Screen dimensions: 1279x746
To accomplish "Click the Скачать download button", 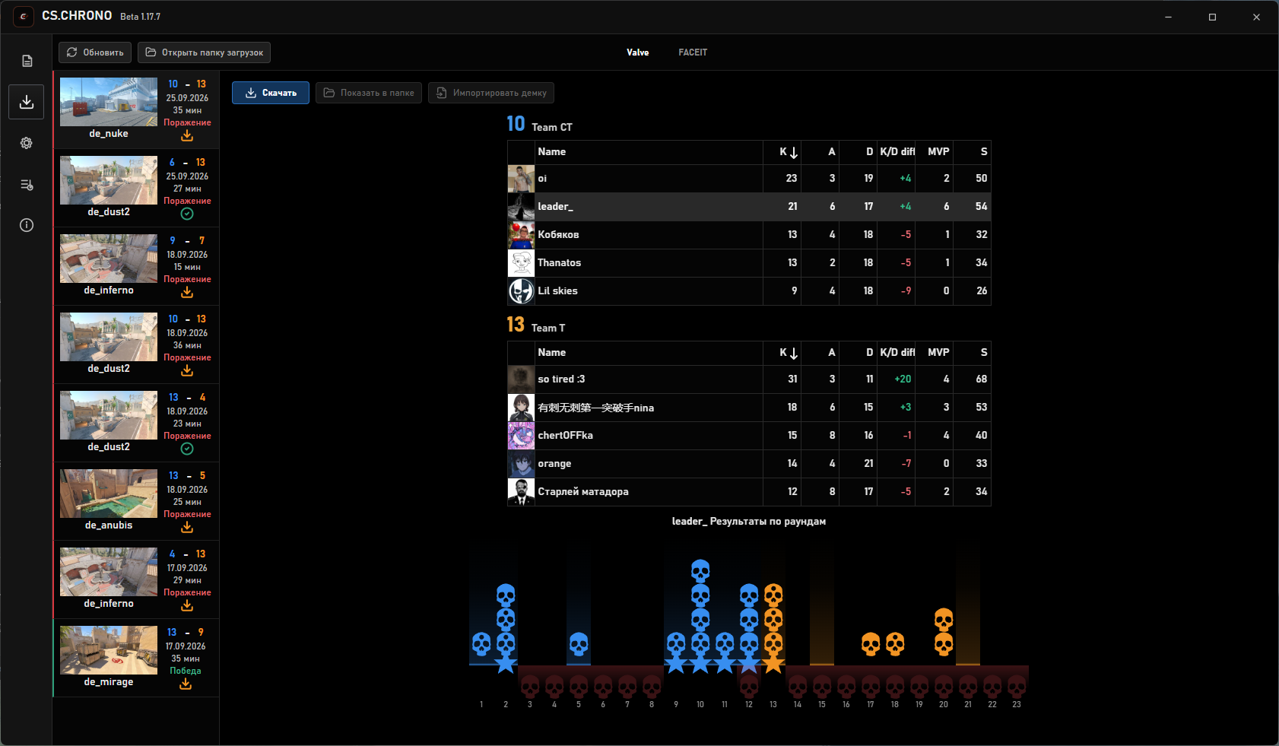I will tap(271, 93).
